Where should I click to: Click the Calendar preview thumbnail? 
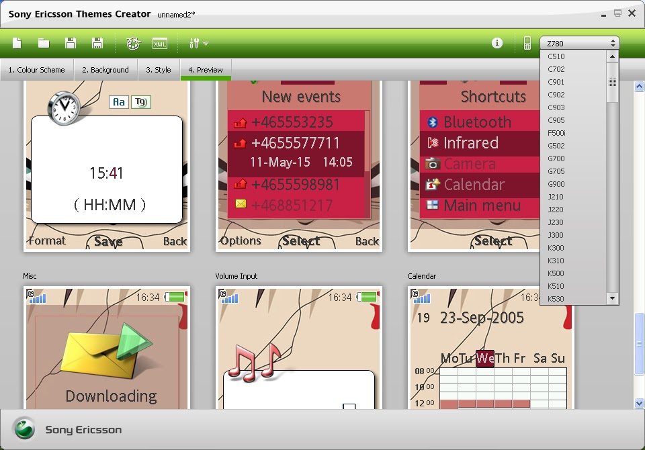490,348
